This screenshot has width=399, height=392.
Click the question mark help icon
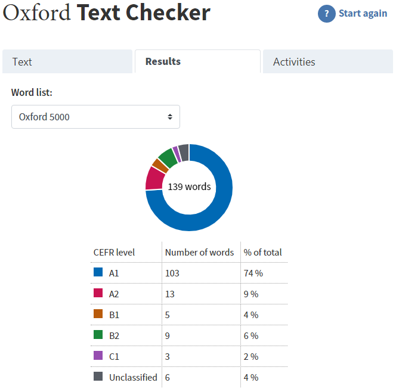coord(326,14)
